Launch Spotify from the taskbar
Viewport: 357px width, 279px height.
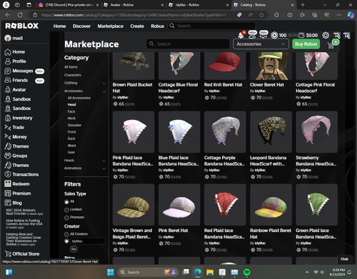[247, 272]
